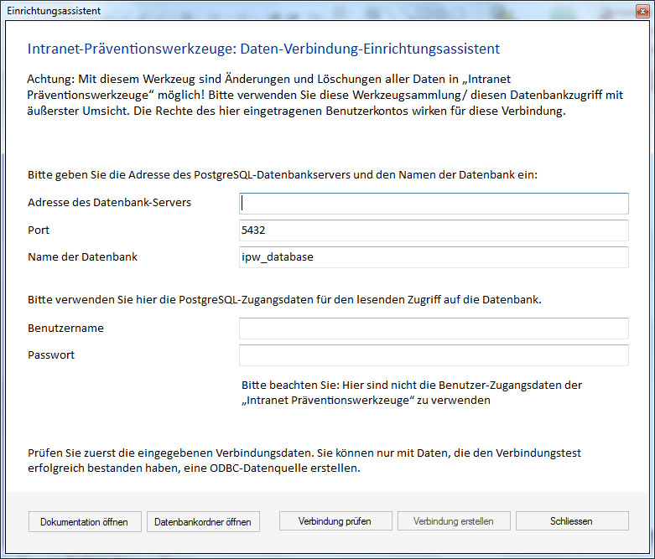Click the 'Port' label text

(x=39, y=230)
